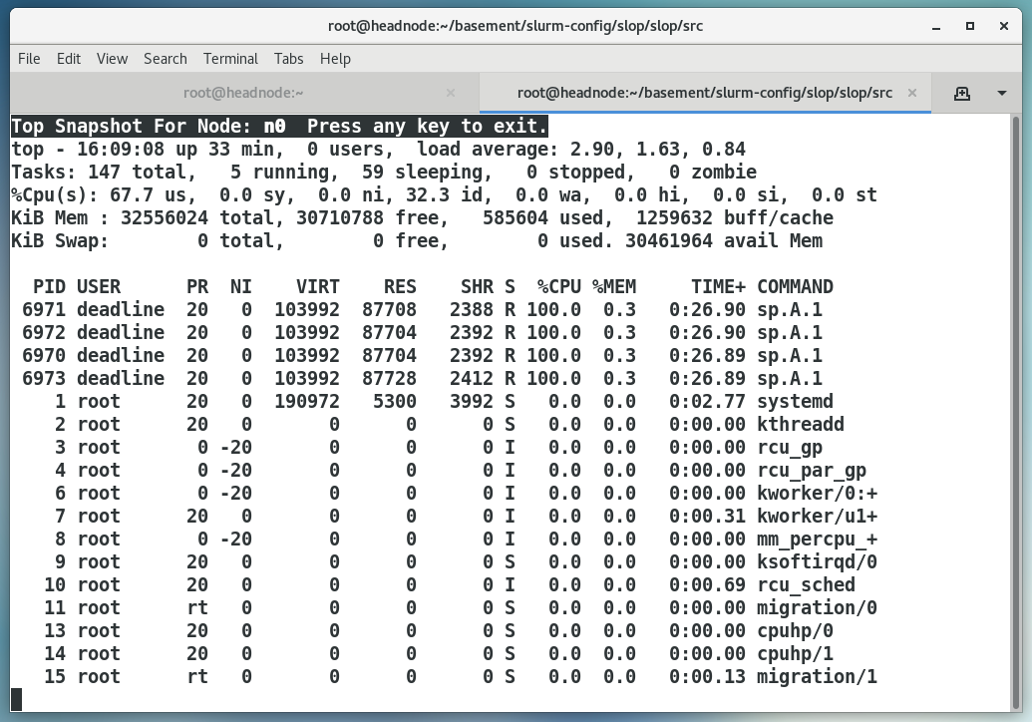The height and width of the screenshot is (722, 1032).
Task: Open the File menu
Action: tap(29, 59)
